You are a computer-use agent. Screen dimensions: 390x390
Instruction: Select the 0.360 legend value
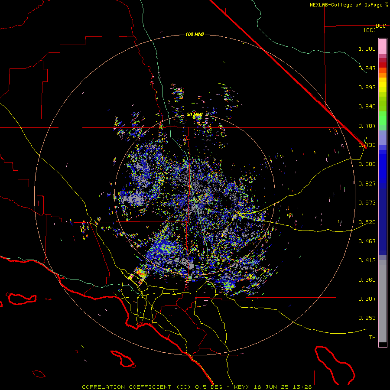coord(367,280)
